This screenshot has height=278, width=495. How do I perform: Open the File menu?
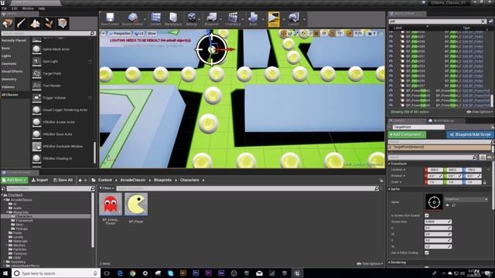tap(4, 8)
